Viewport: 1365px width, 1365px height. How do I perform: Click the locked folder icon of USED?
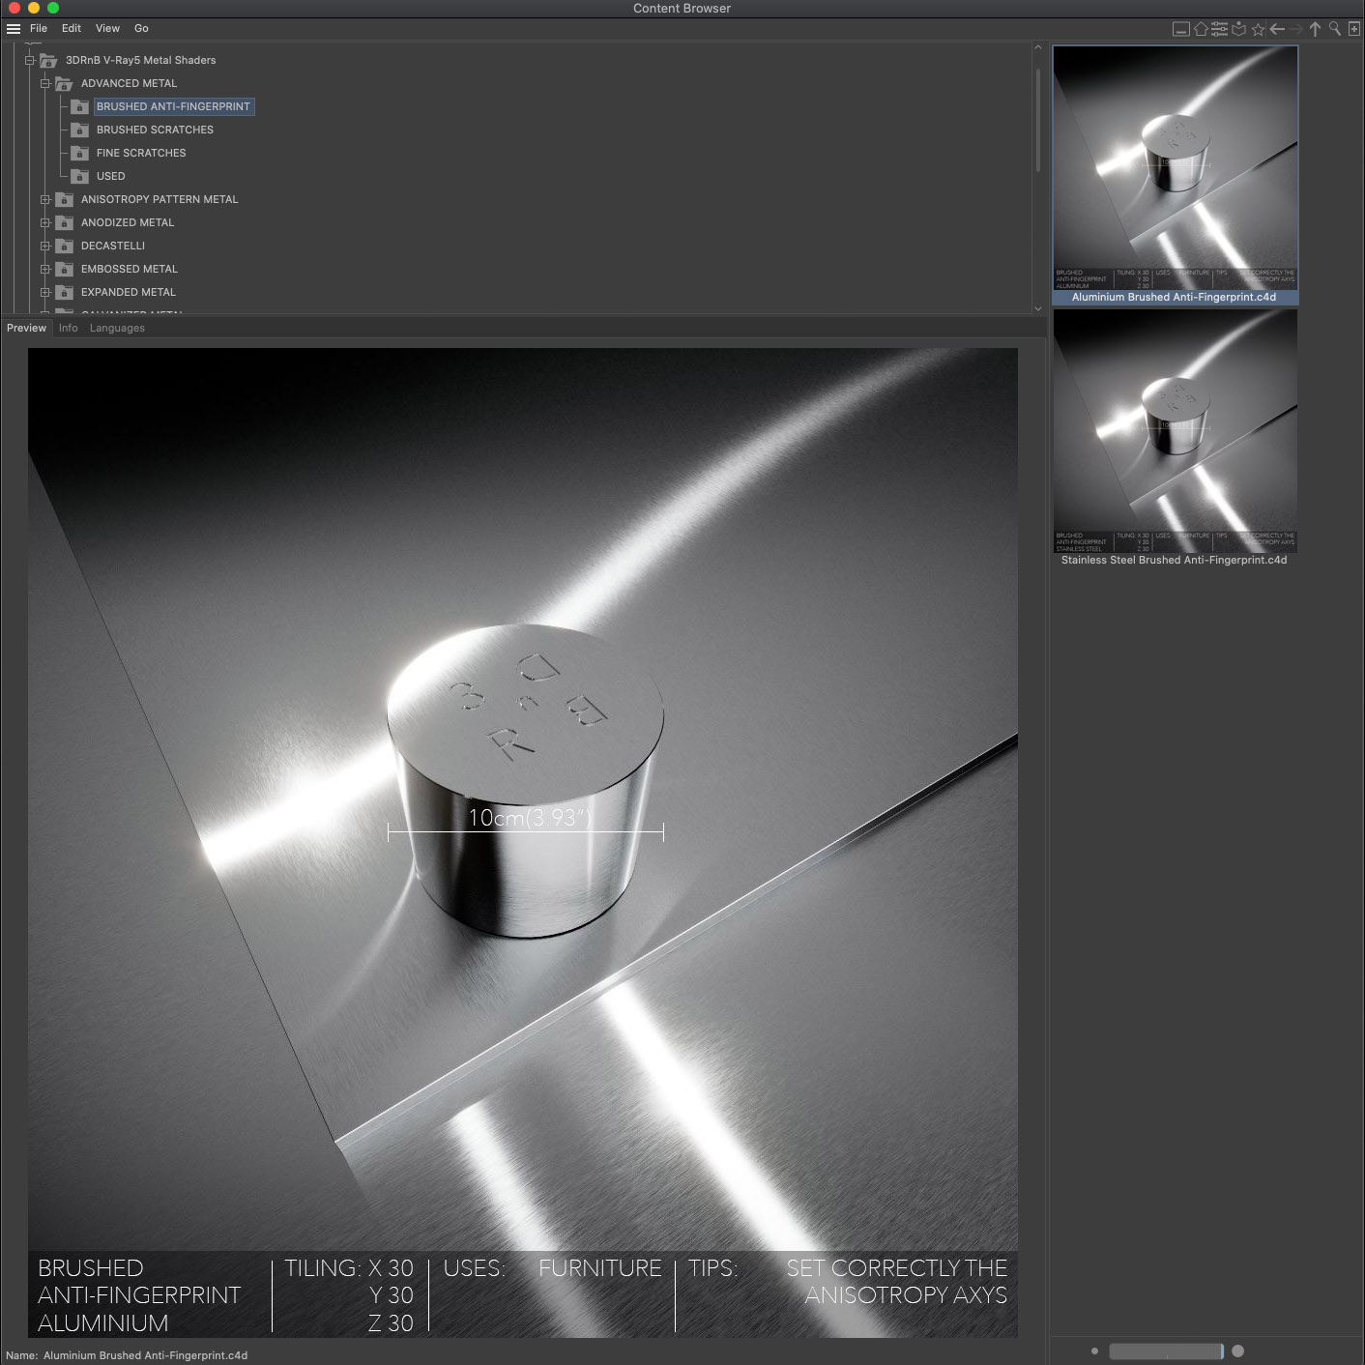click(x=79, y=176)
